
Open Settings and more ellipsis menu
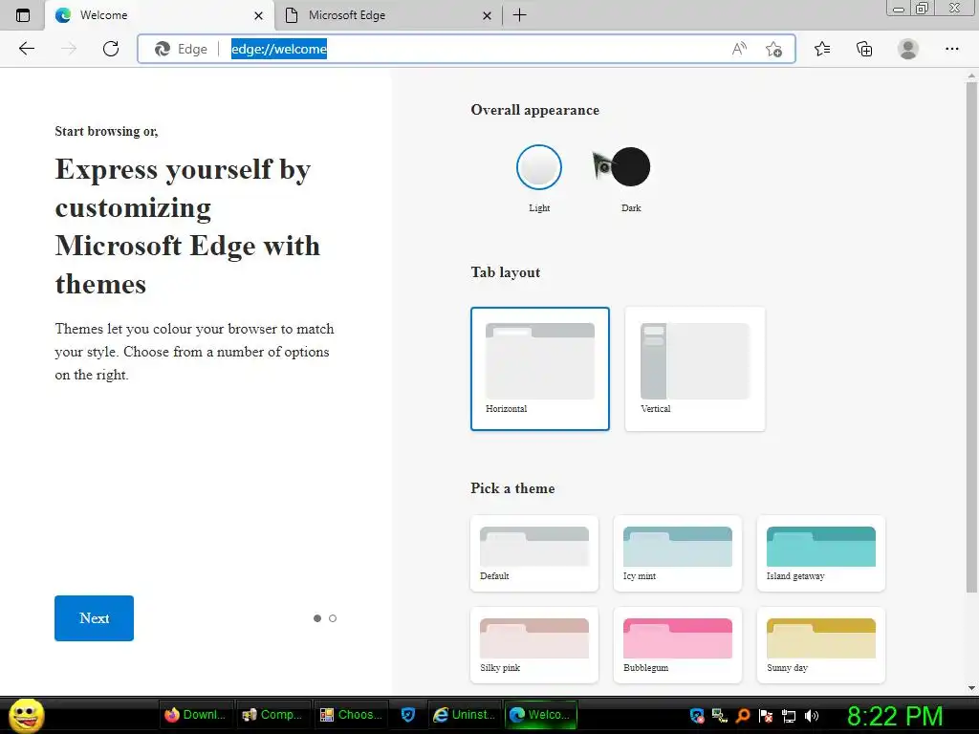(951, 49)
